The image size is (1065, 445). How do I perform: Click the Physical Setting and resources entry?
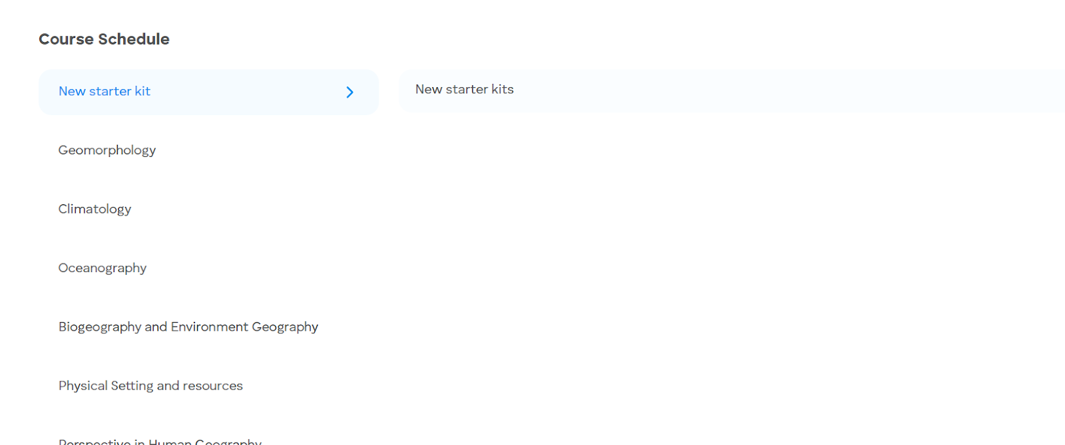[150, 386]
